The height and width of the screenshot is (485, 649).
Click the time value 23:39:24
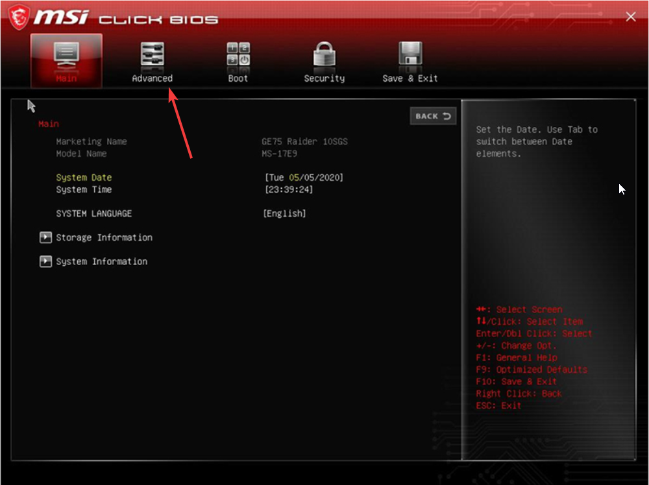pyautogui.click(x=289, y=190)
